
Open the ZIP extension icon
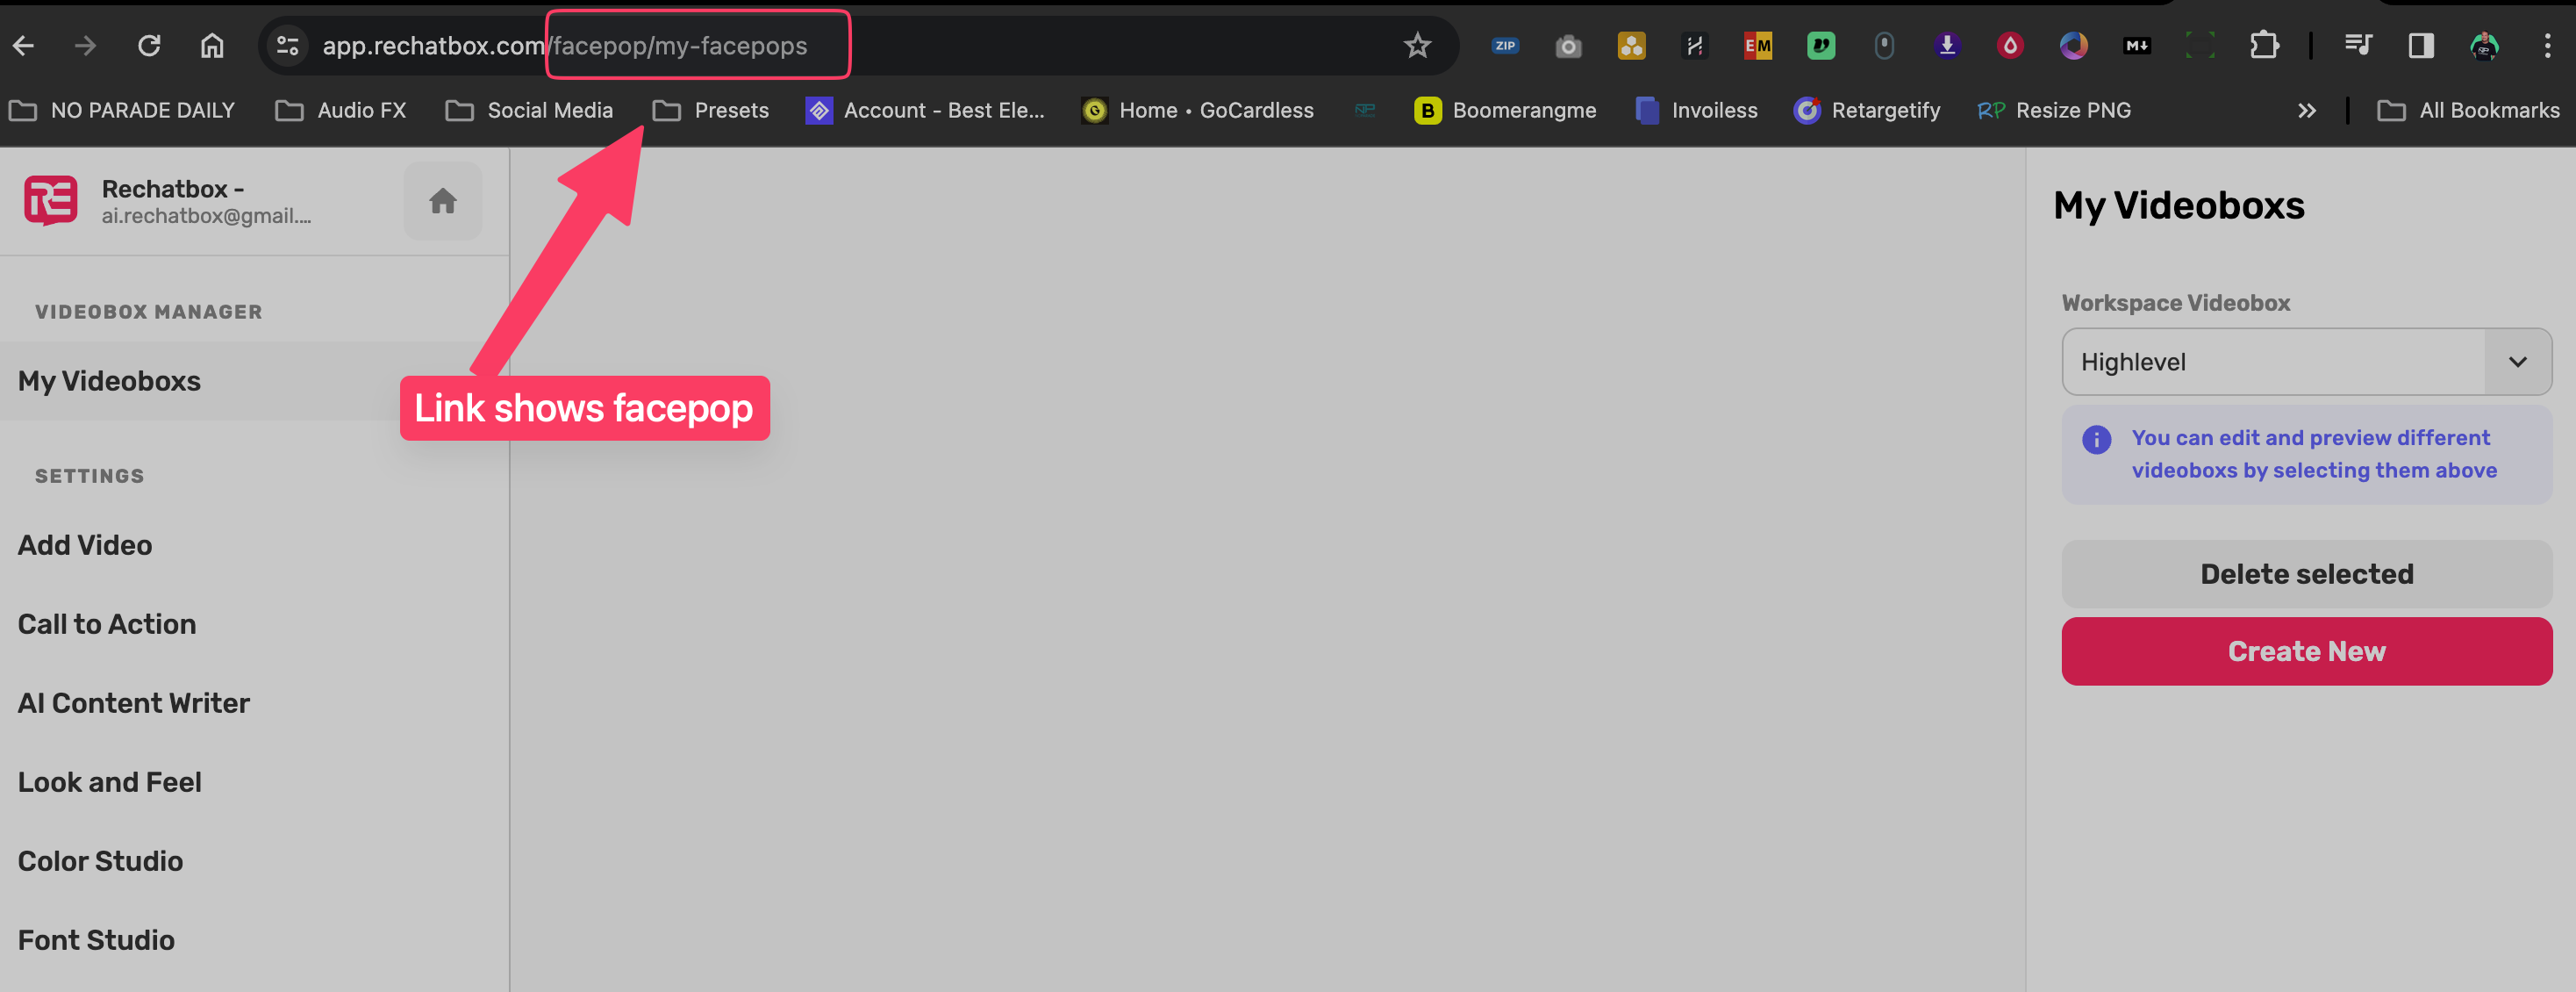coord(1505,46)
